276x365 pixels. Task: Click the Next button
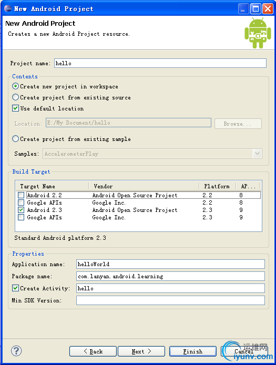[141, 351]
